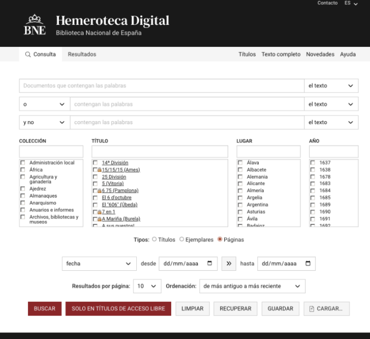Click 'contengan las palabras' field in 'y no' row
This screenshot has width=370, height=339.
pos(187,122)
